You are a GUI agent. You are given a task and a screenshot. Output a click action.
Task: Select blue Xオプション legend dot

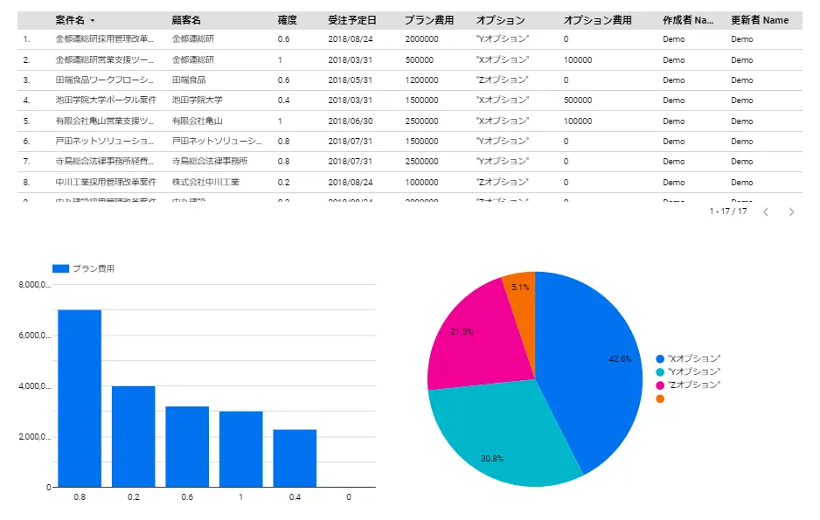[660, 358]
